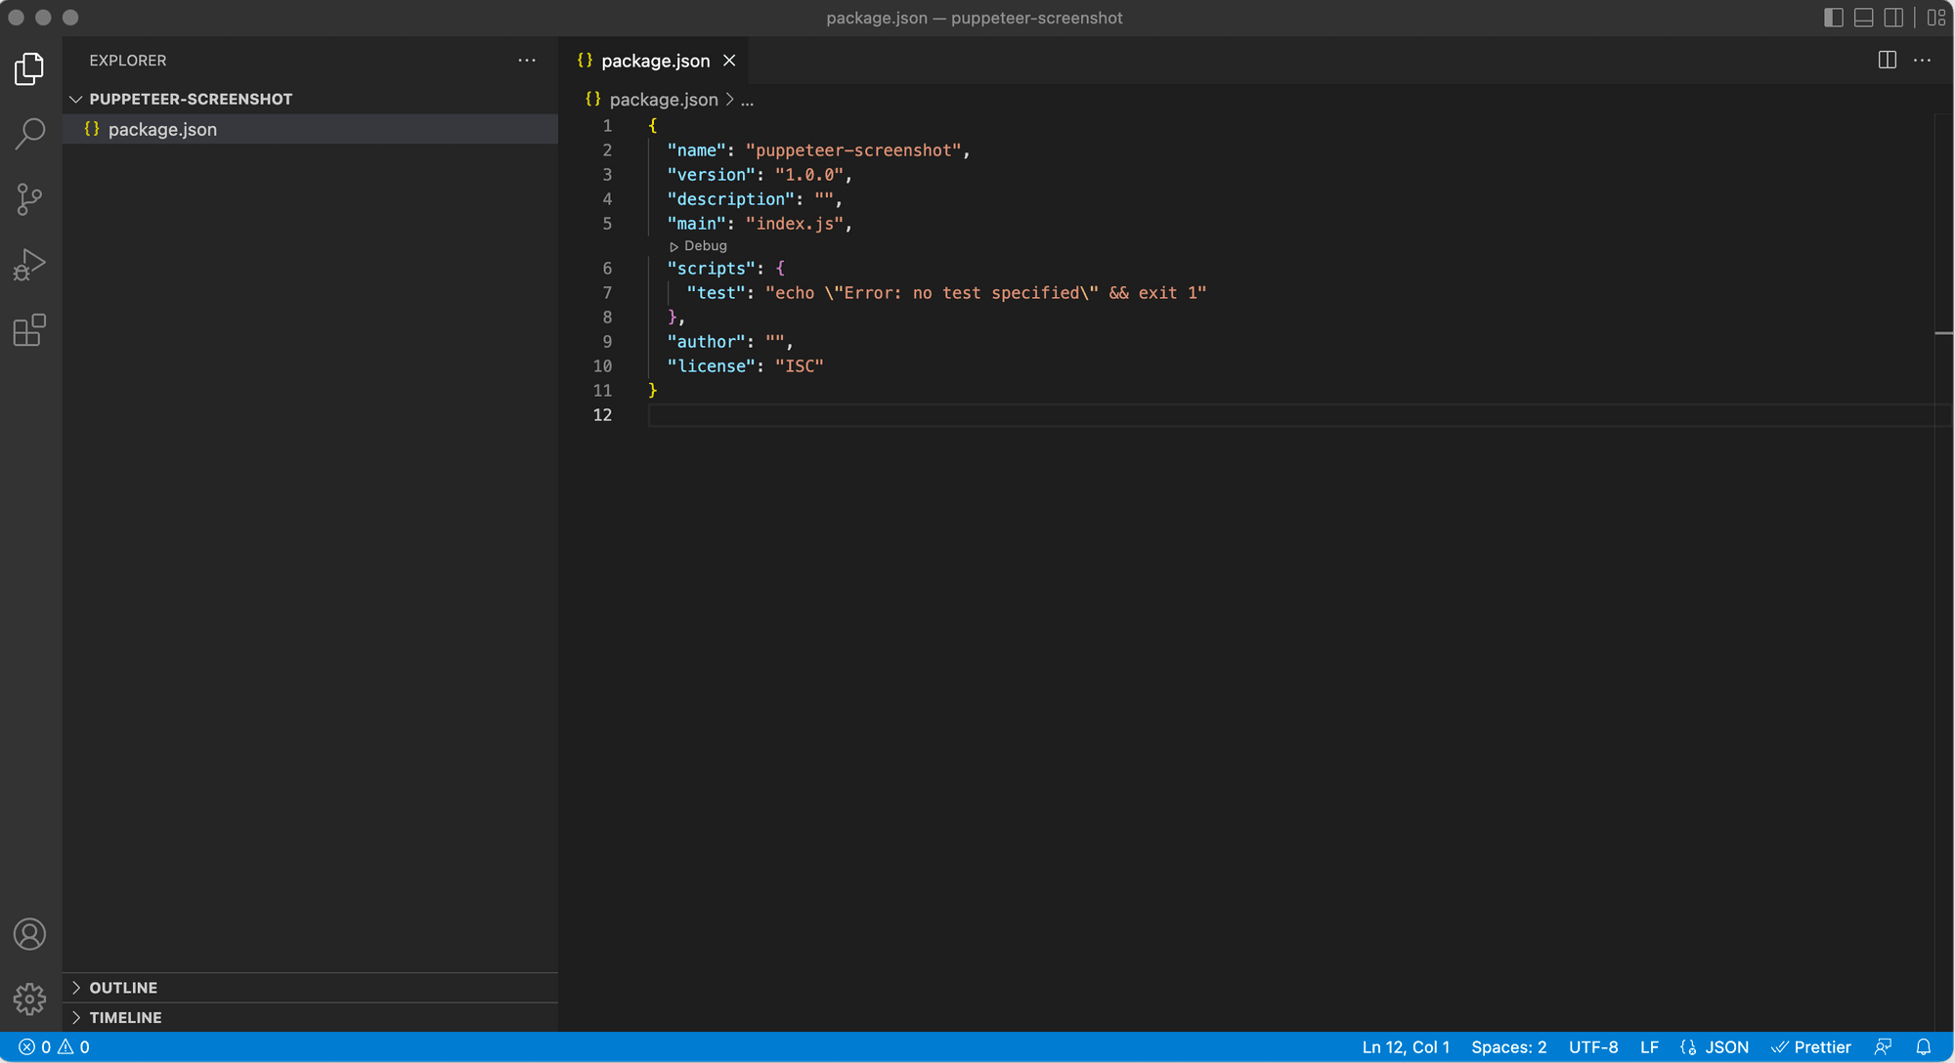Collapse the PUPPETEER-SCREENSHOT folder
Screen dimensions: 1955x1063
click(74, 98)
